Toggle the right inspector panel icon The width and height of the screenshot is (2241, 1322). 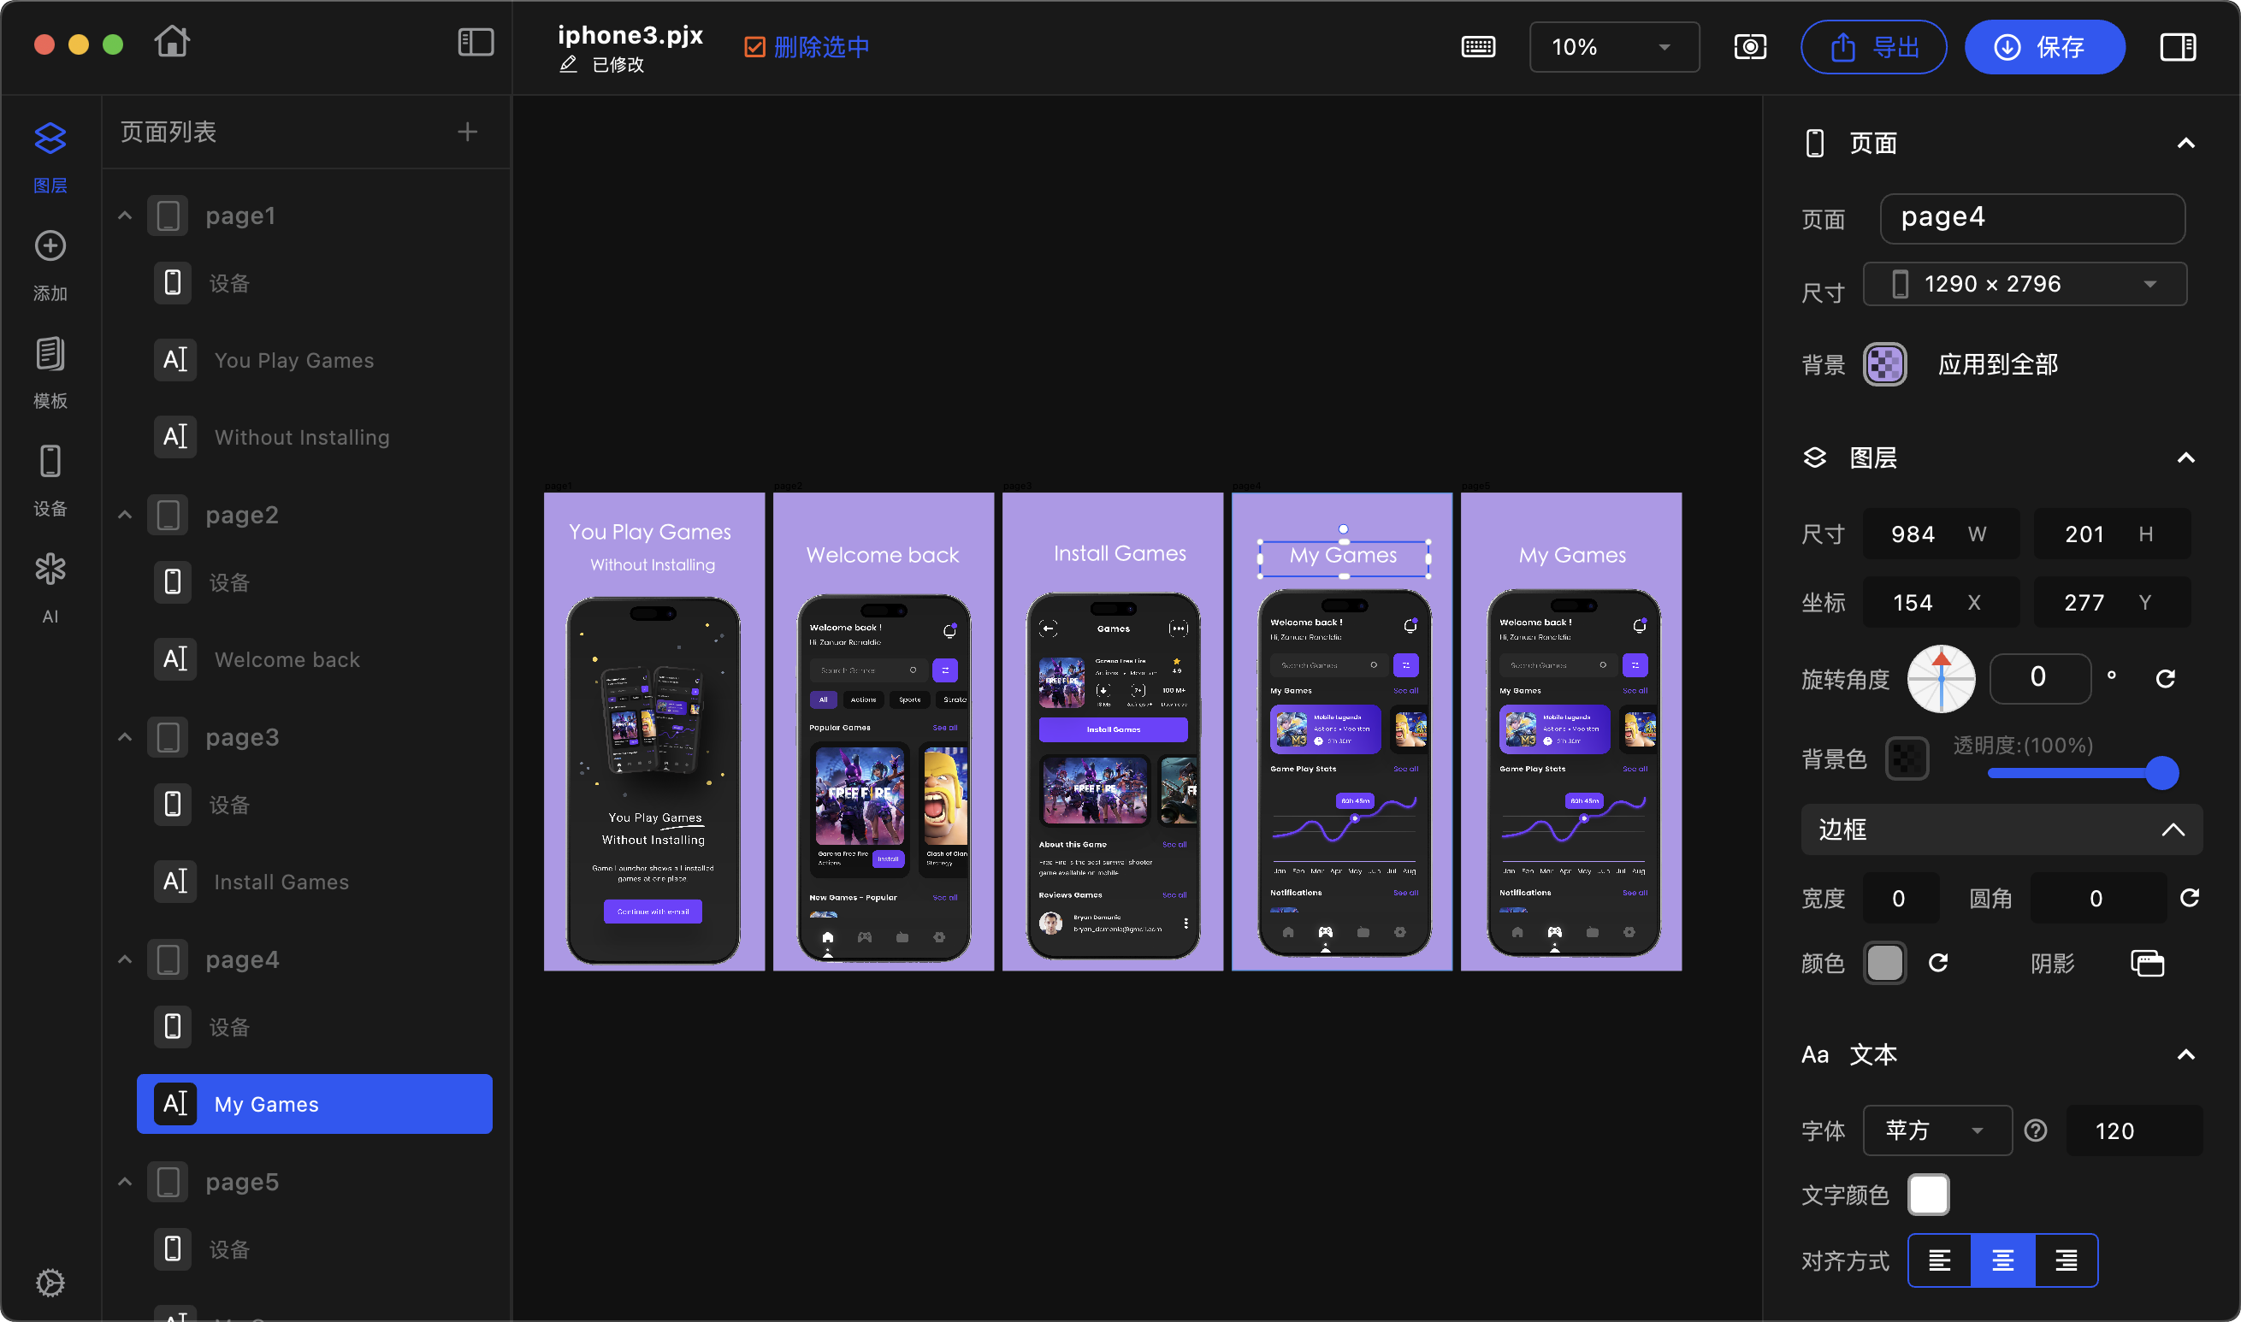pyautogui.click(x=2178, y=46)
